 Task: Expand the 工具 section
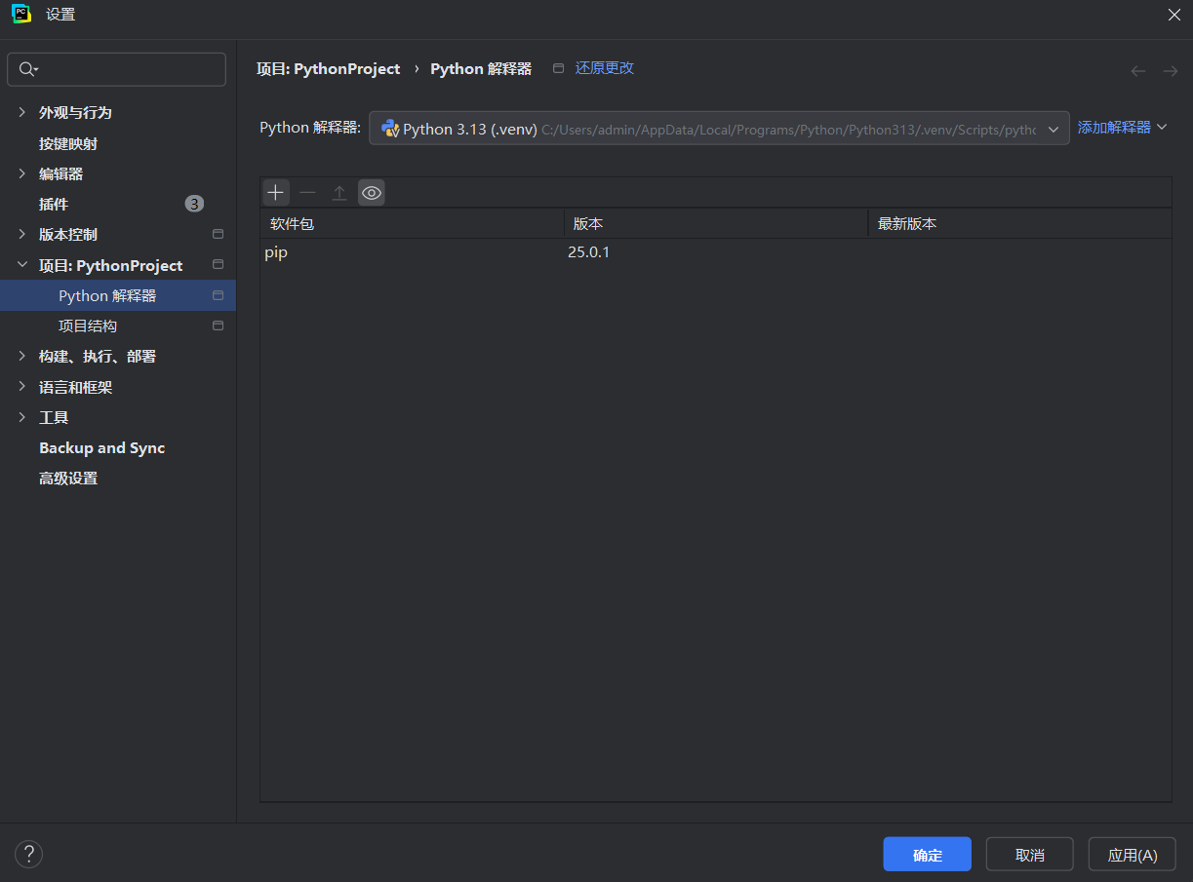[21, 417]
